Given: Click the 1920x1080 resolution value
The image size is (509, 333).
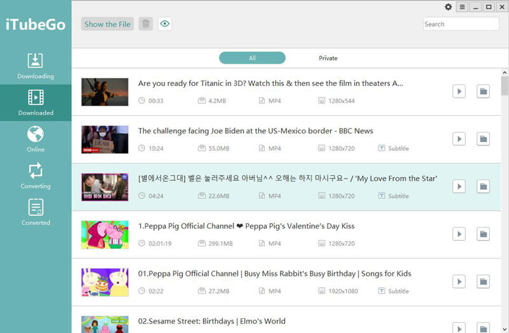Looking at the screenshot, I should tap(343, 291).
